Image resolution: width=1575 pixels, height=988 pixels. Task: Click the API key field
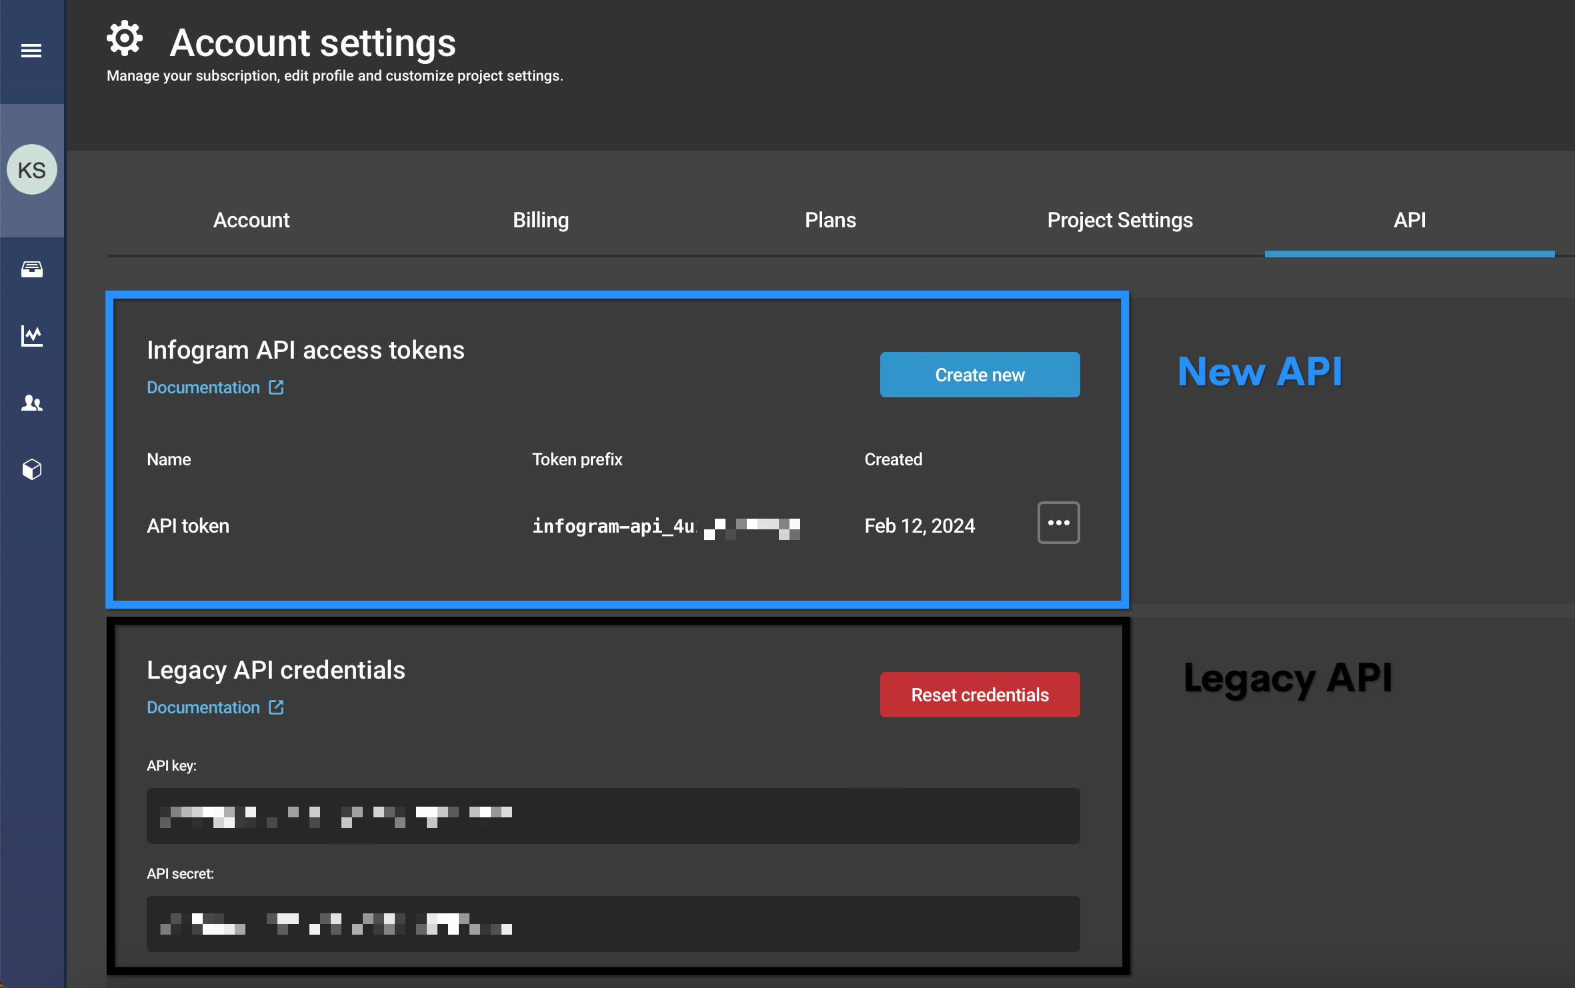pos(613,816)
